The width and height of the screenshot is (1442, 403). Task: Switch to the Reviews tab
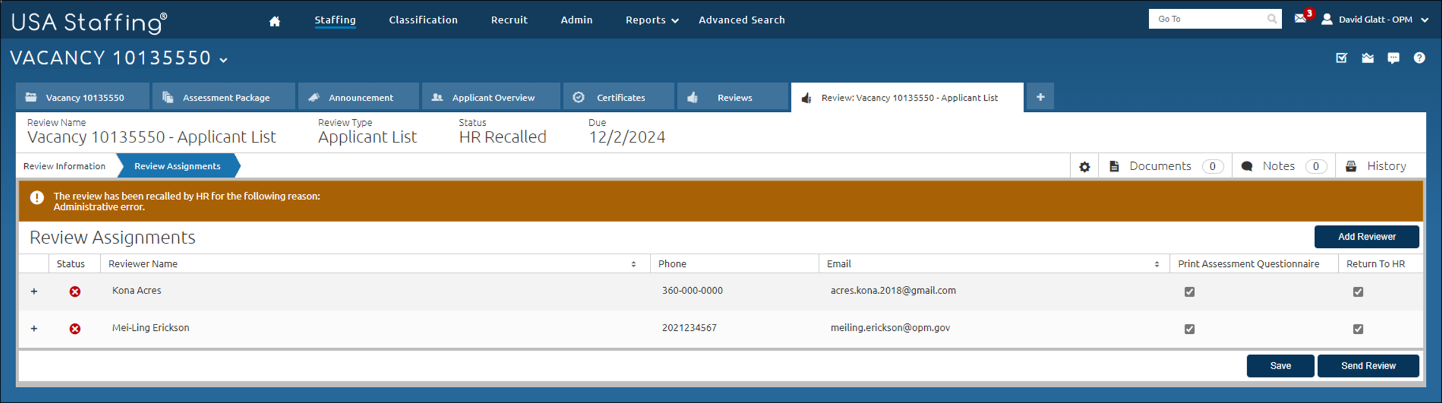[733, 97]
